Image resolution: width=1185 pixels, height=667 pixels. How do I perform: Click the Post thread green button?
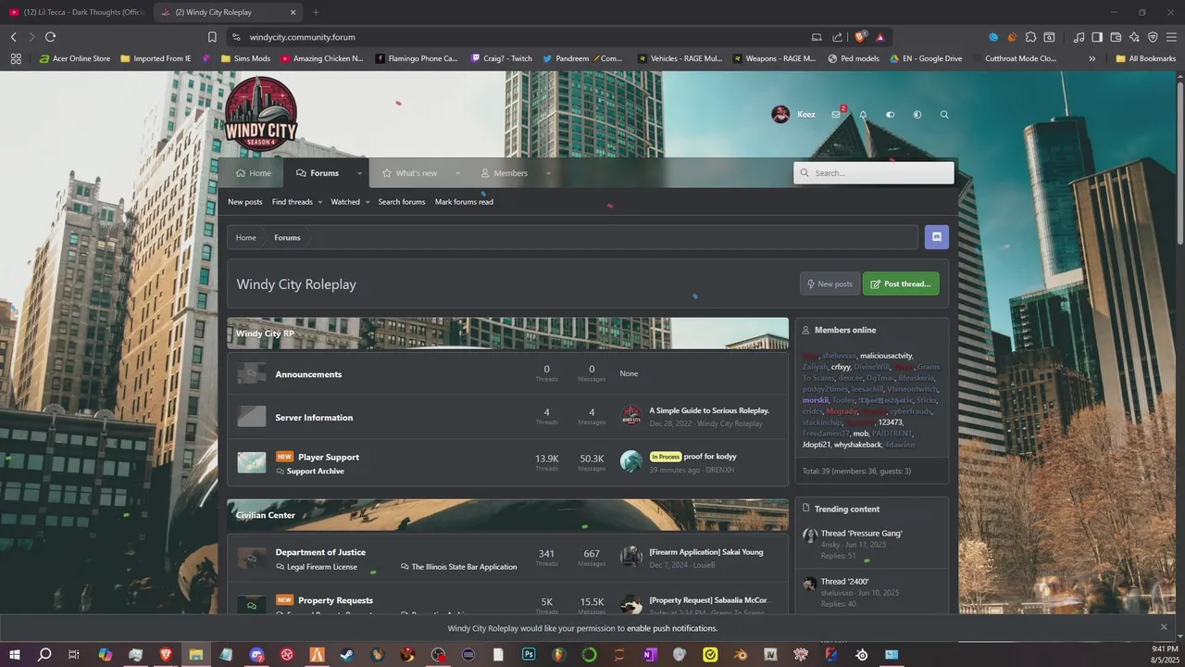coord(901,283)
